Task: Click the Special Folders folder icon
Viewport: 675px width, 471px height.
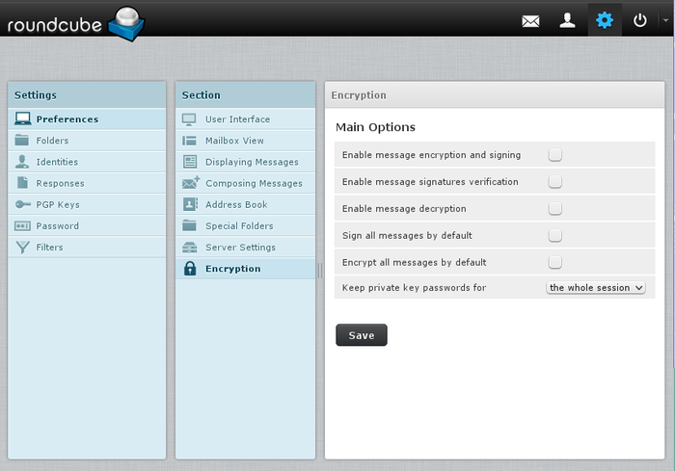Action: (x=189, y=225)
